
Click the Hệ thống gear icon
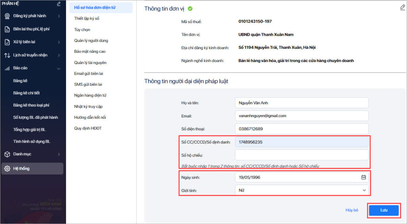[7, 168]
